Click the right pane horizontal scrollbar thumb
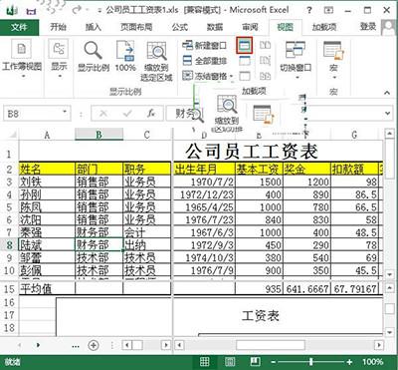Viewport: 398px width, 370px height. 271,345
